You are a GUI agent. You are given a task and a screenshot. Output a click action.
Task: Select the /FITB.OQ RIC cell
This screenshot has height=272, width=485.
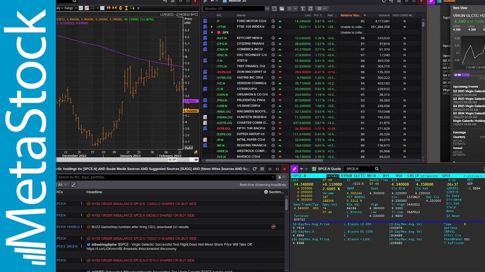coord(223,128)
